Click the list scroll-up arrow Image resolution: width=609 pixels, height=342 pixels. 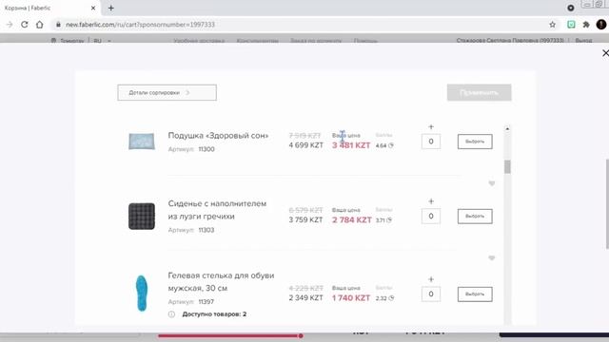click(x=507, y=129)
